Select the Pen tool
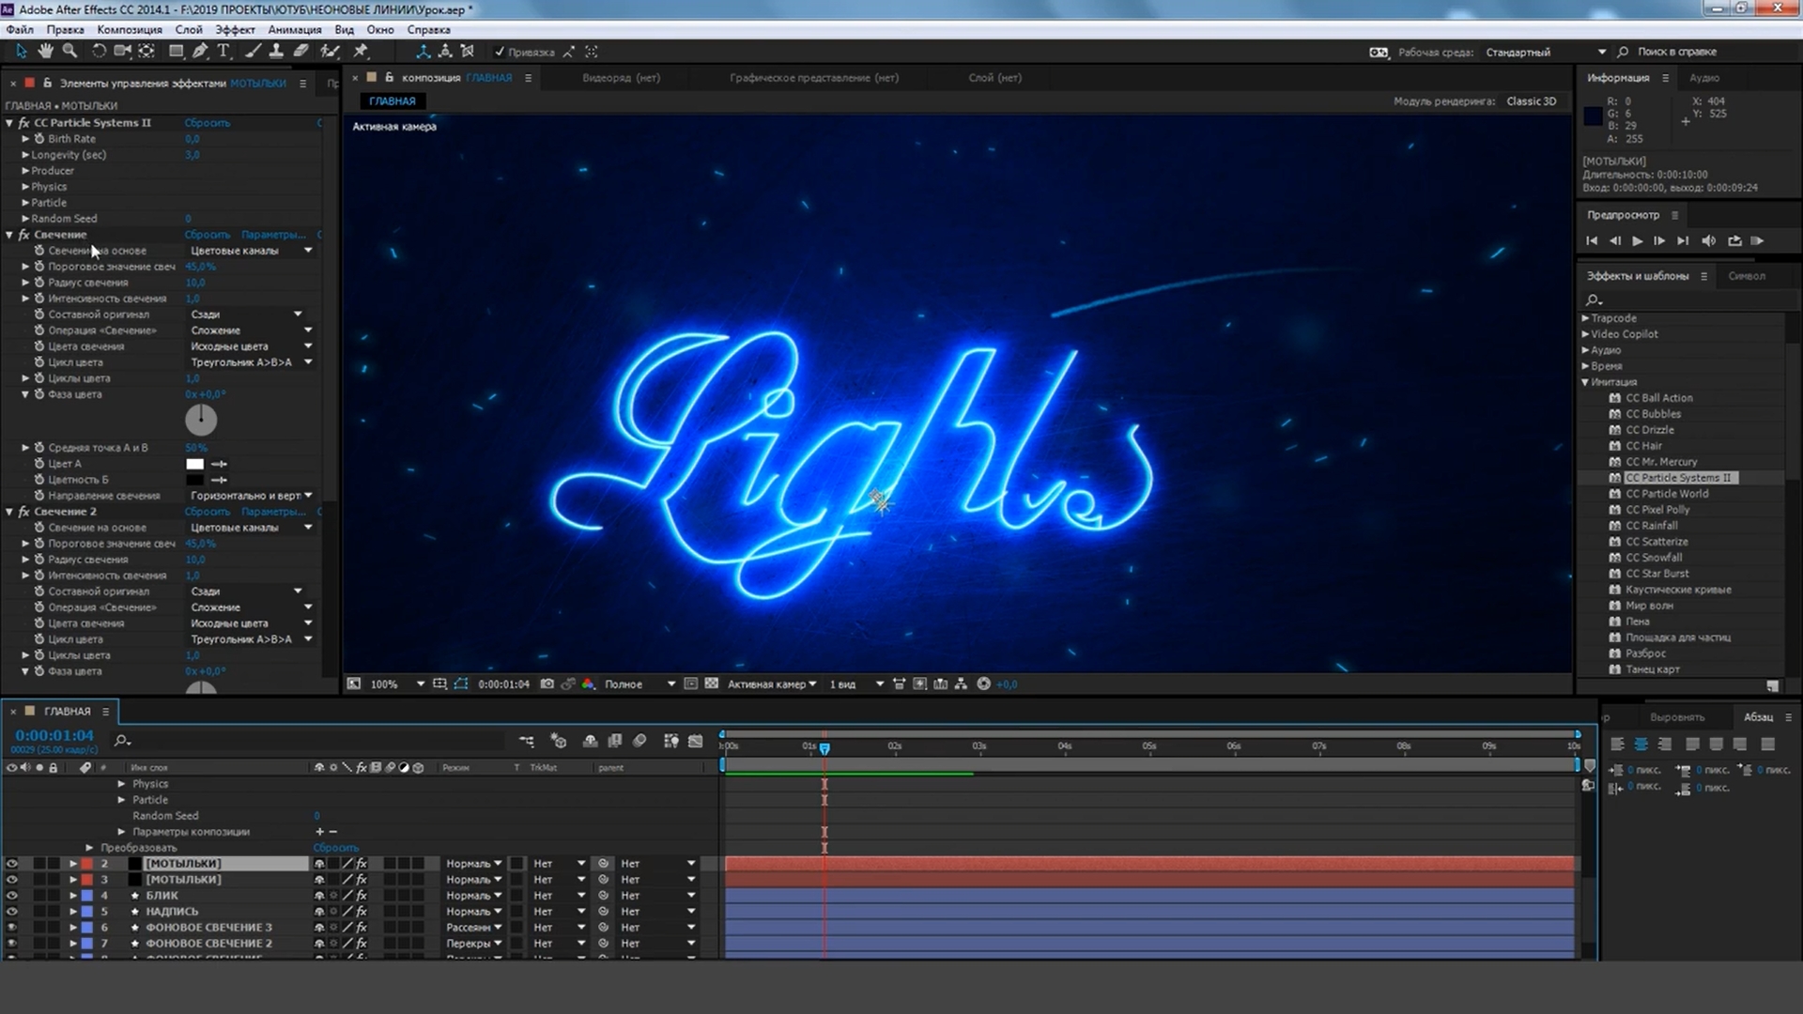The height and width of the screenshot is (1014, 1803). tap(199, 52)
